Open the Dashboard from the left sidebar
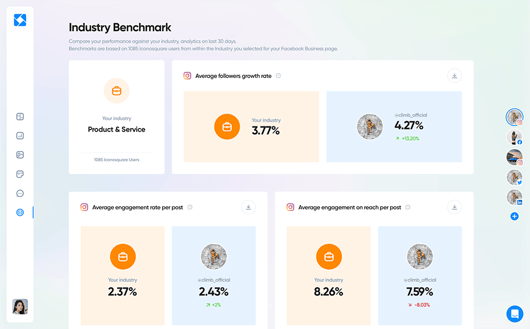The image size is (530, 329). [20, 116]
